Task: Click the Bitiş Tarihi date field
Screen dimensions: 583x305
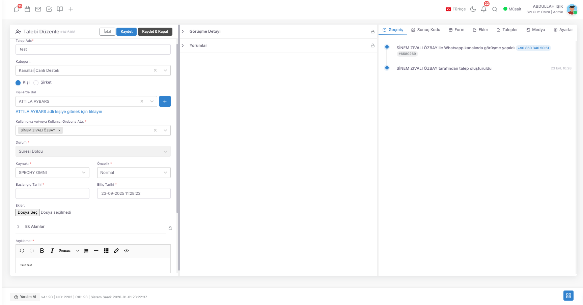Action: [x=134, y=193]
